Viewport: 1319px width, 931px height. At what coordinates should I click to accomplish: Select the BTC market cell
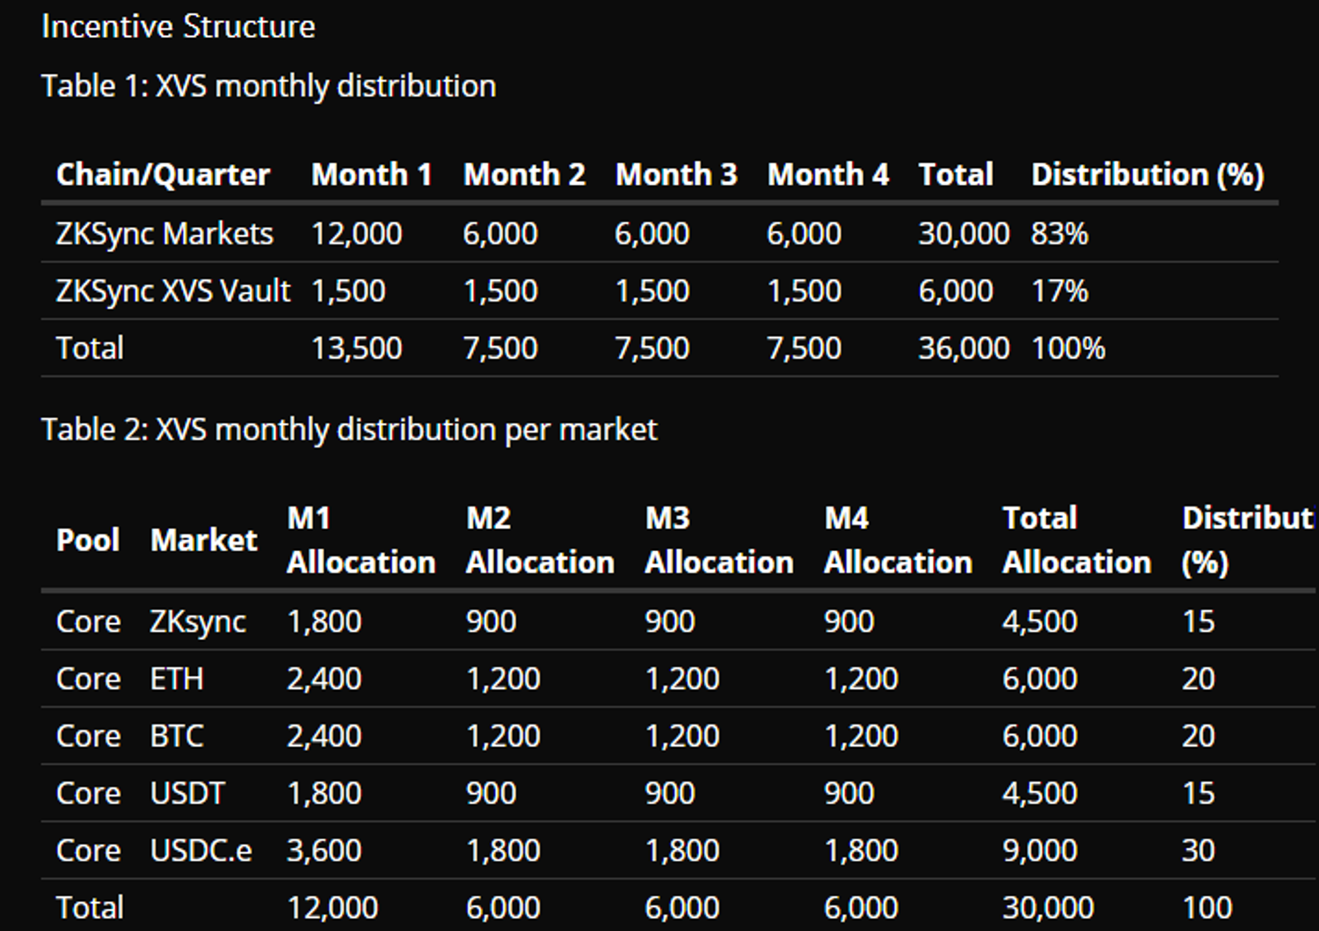point(177,736)
